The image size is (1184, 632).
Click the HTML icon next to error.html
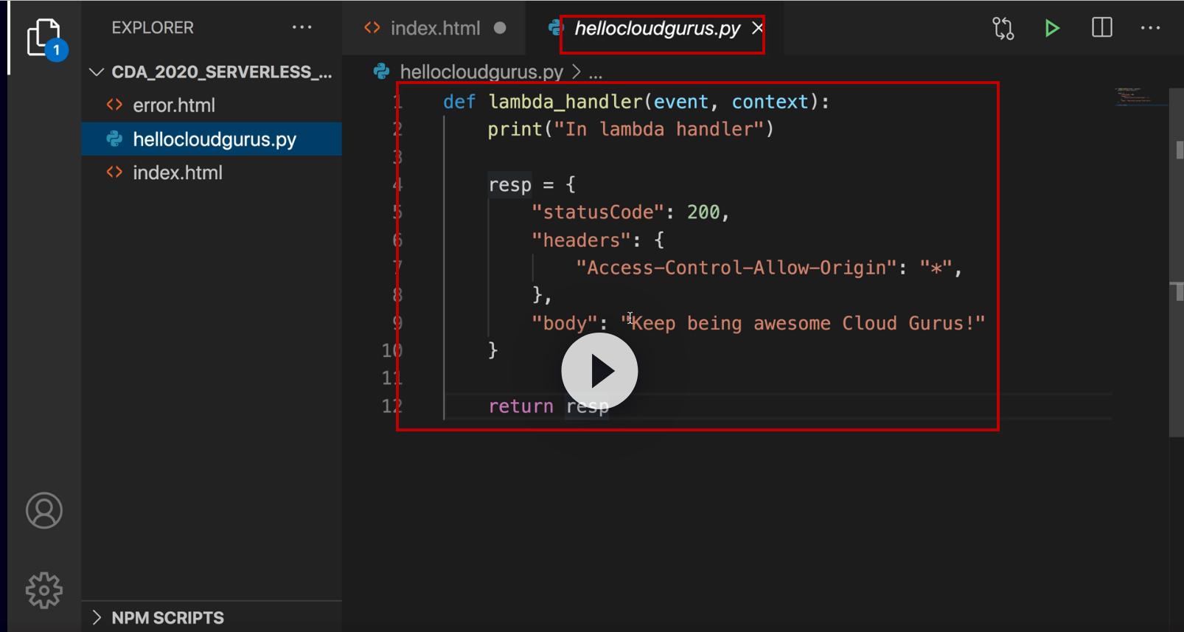(114, 105)
